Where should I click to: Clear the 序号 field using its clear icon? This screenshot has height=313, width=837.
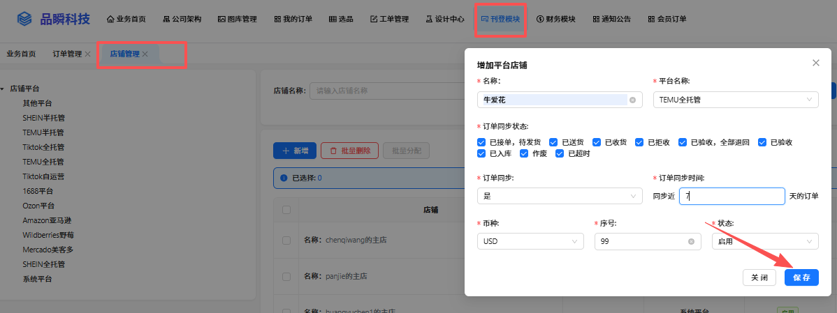point(691,241)
